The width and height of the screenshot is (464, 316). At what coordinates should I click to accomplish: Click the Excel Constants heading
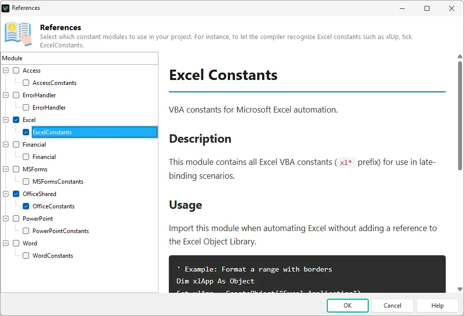click(x=223, y=75)
